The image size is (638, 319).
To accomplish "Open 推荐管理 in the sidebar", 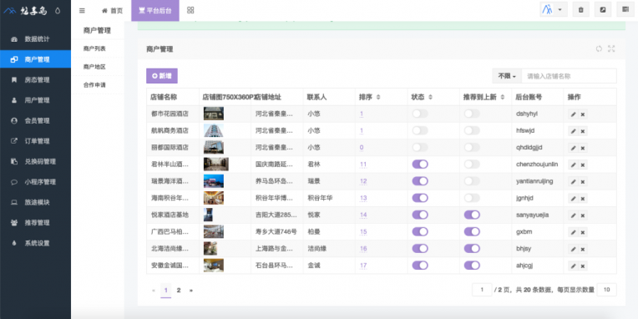I will tap(35, 223).
